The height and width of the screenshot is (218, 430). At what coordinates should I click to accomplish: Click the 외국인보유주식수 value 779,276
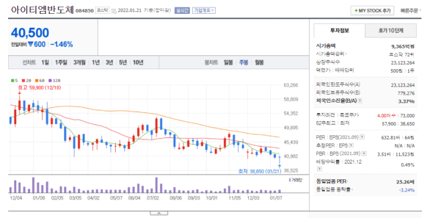pos(406,93)
